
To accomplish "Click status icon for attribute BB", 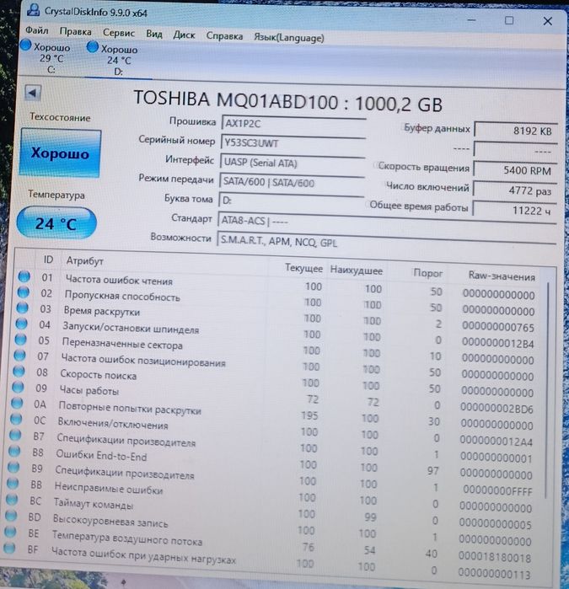I will point(13,484).
